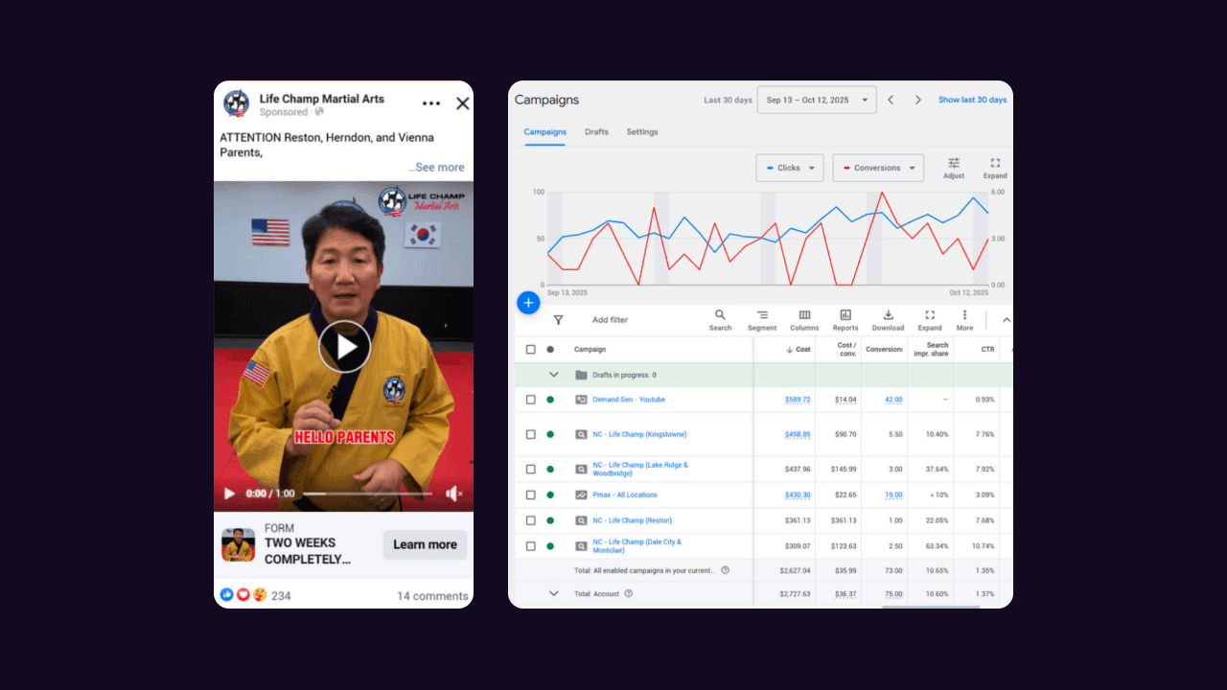Click Show last 30 days link

972,100
